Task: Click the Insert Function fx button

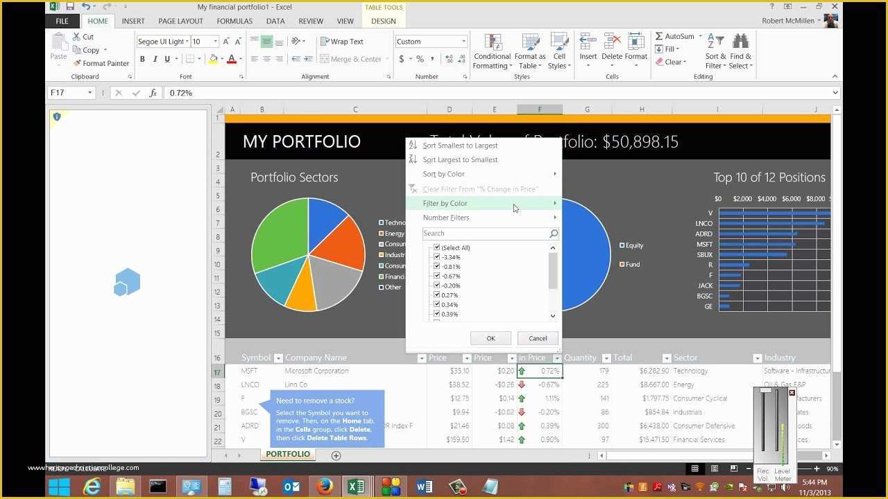Action: [153, 93]
